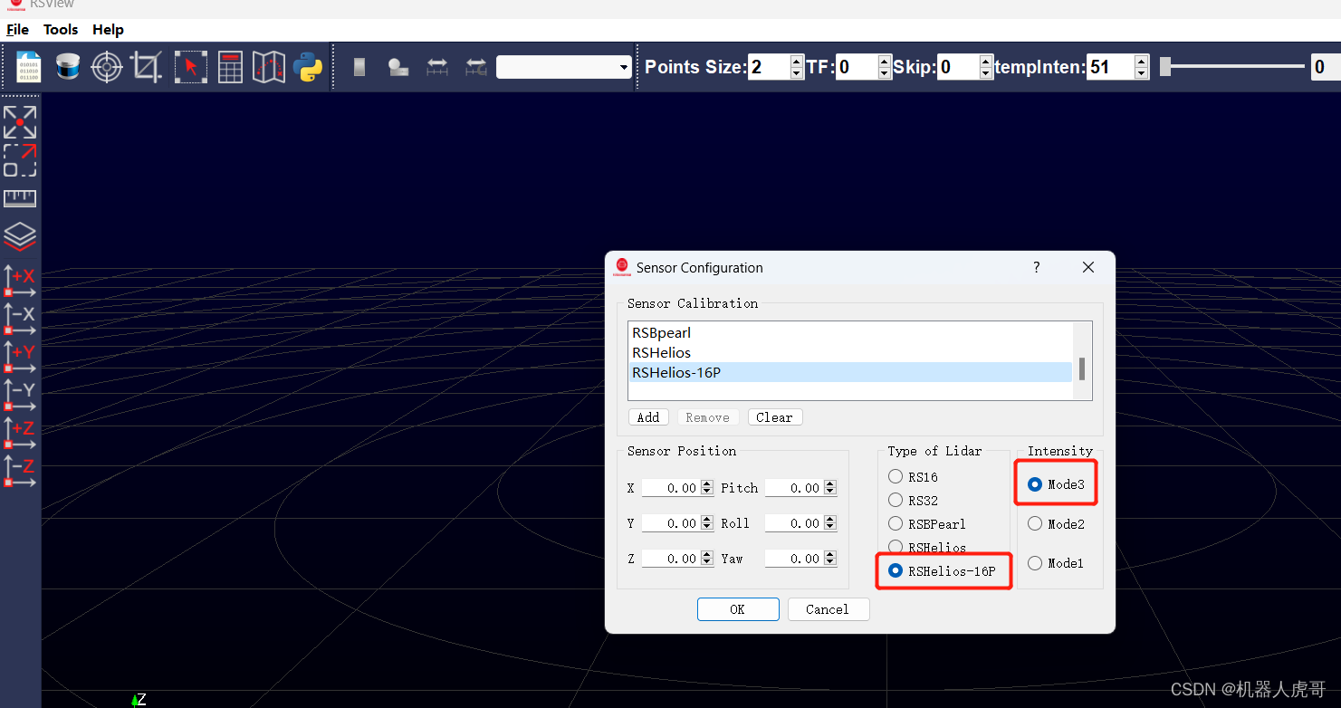Open the Help menu
Viewport: 1341px width, 708px height.
108,30
